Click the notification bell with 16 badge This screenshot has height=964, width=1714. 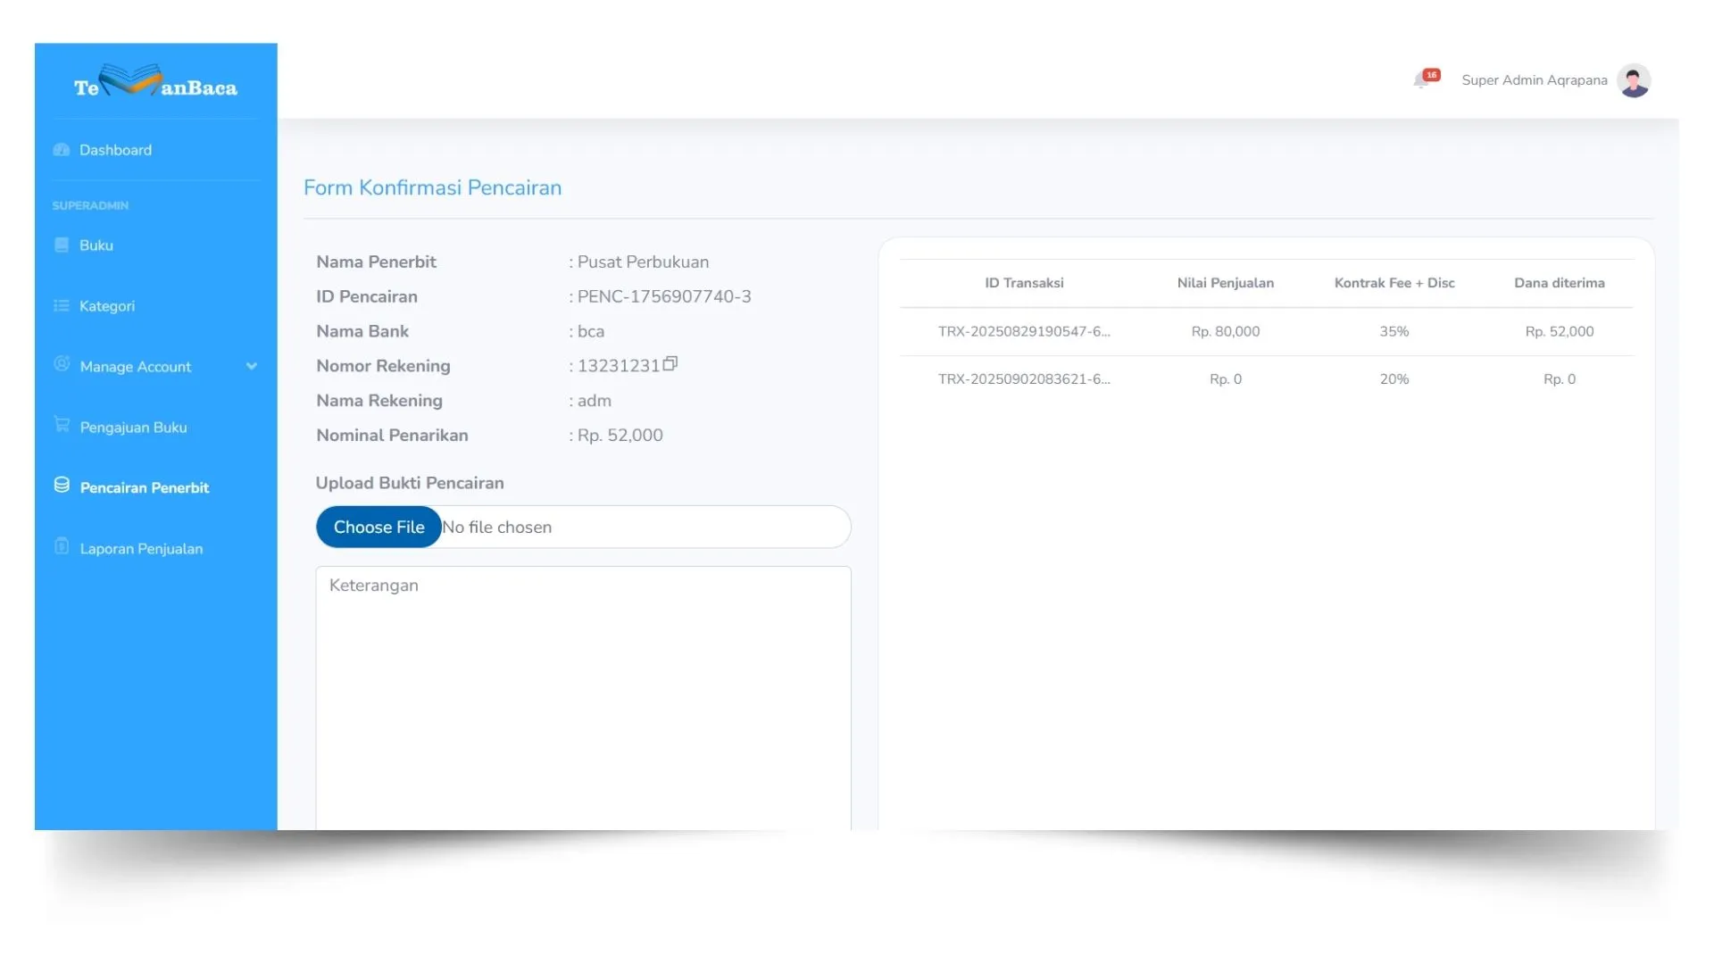[x=1423, y=79]
